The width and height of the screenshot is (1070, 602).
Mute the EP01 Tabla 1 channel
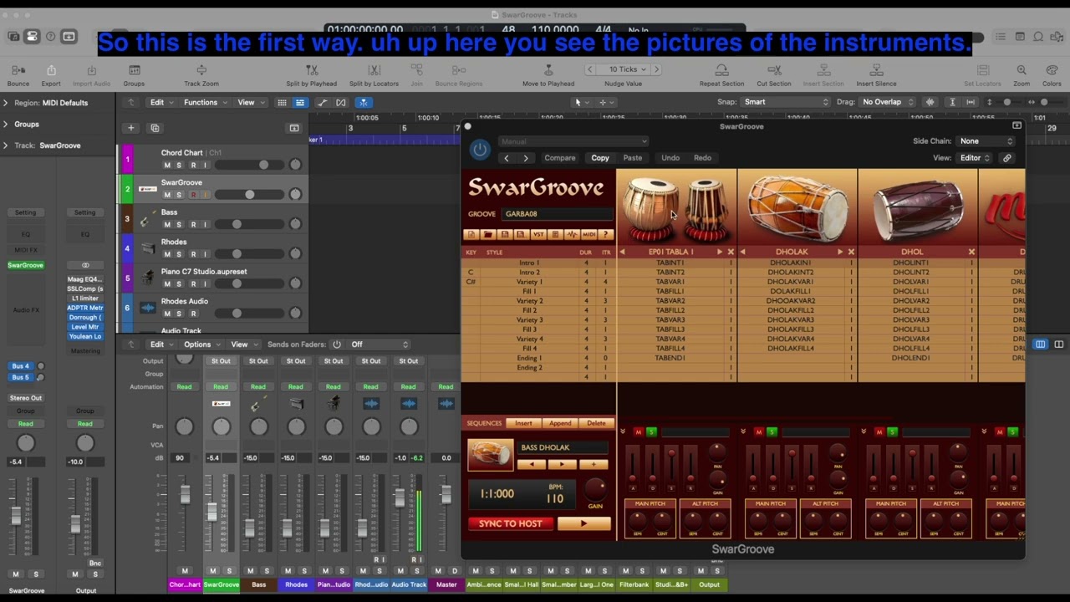[639, 432]
